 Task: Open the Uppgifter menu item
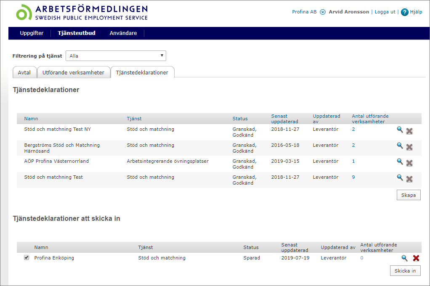pyautogui.click(x=32, y=33)
